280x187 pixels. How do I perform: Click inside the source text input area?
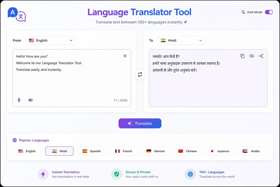[72, 78]
